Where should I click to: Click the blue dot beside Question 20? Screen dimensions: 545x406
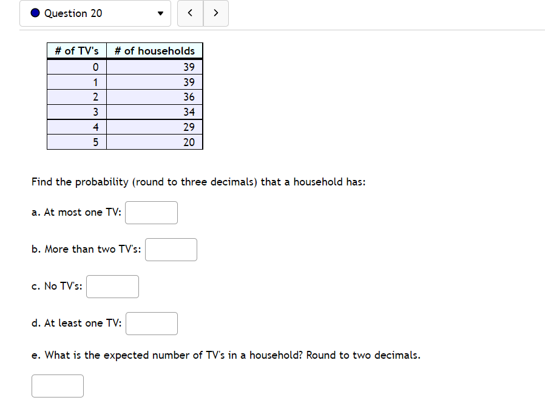pos(35,13)
